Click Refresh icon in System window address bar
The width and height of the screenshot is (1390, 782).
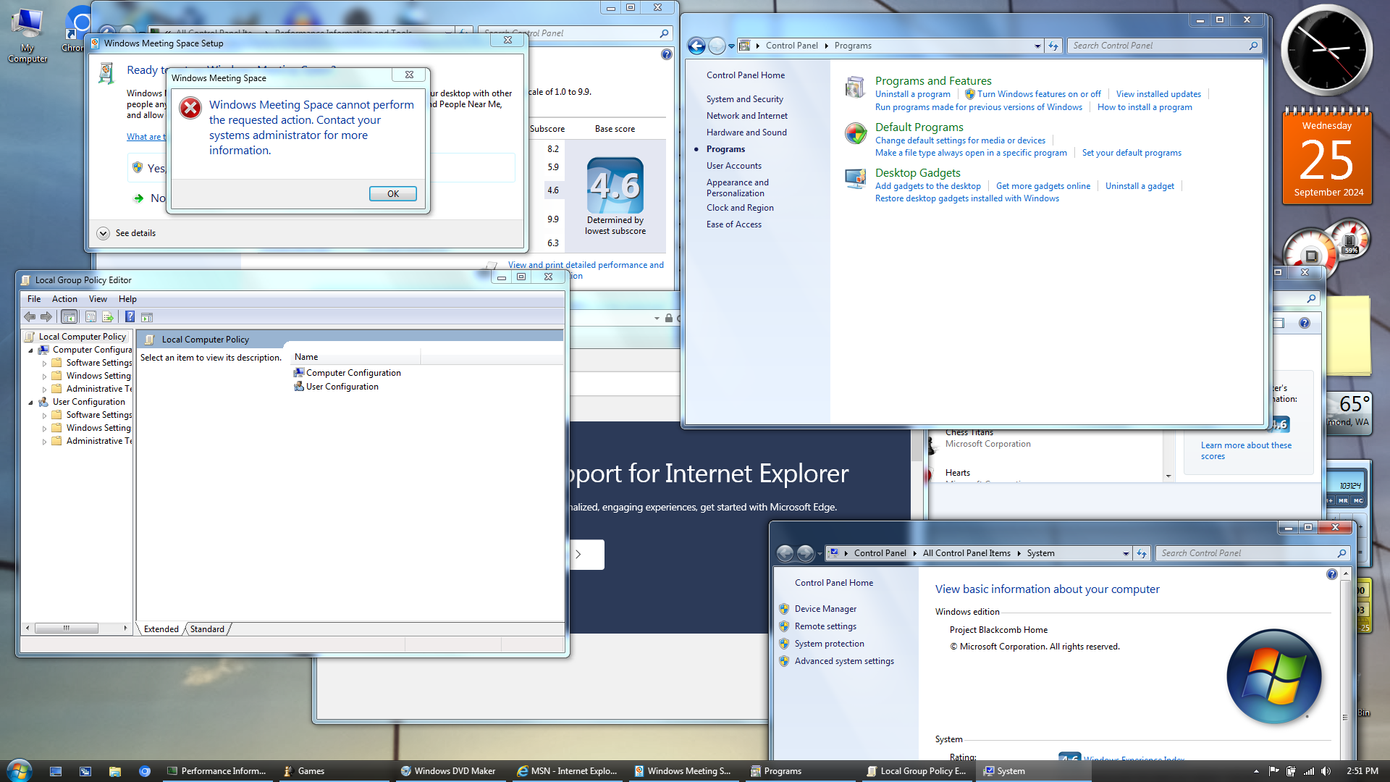[x=1142, y=553]
